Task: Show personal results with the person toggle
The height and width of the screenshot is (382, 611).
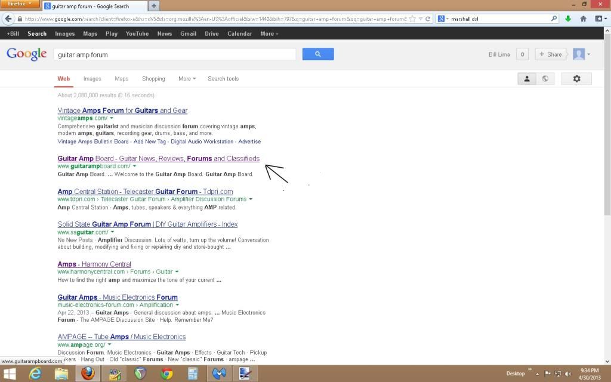Action: pos(527,79)
